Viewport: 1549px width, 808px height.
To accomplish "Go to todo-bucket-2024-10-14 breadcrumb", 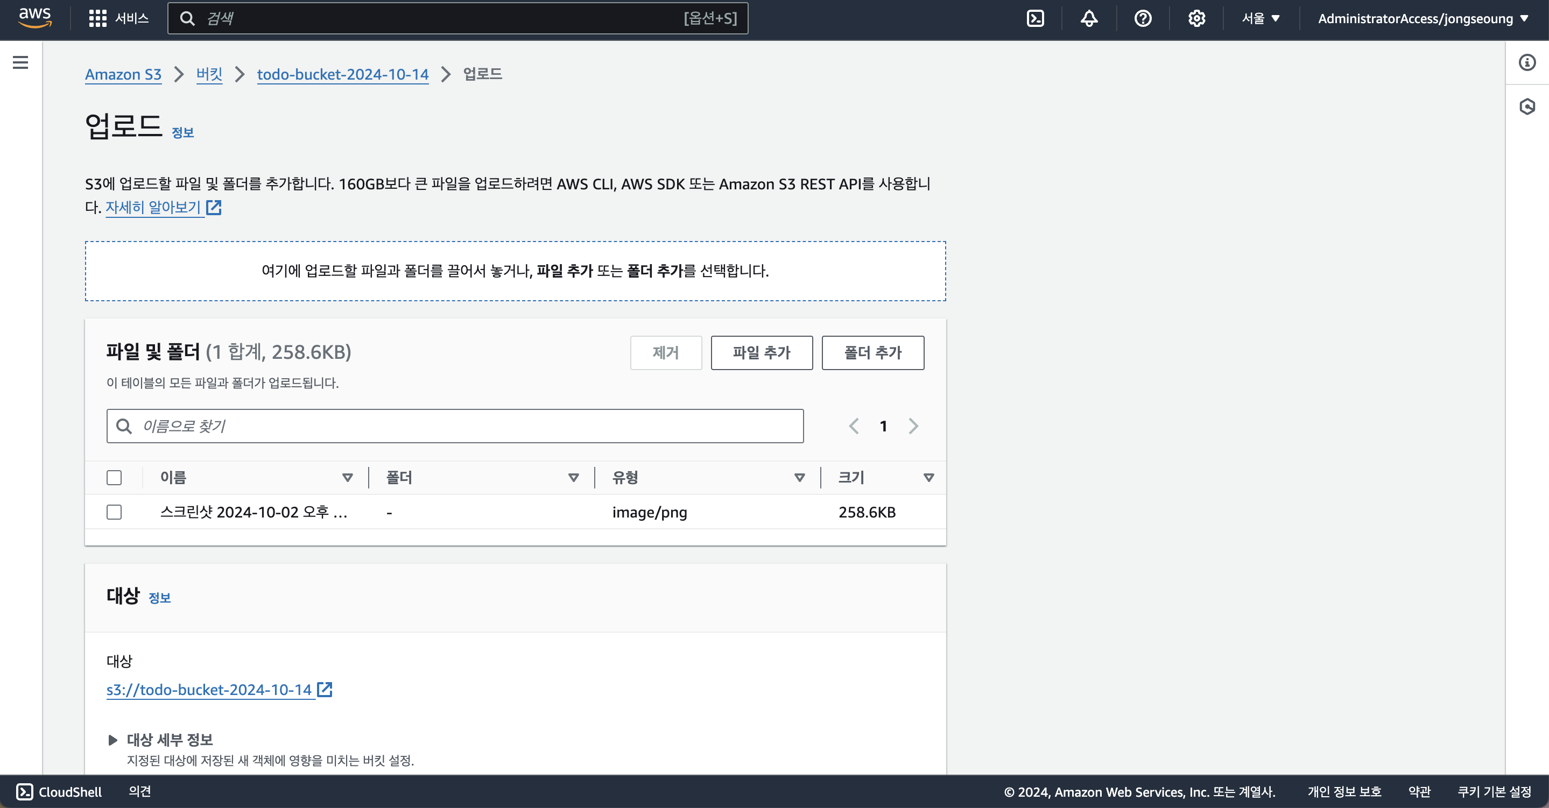I will click(x=343, y=75).
